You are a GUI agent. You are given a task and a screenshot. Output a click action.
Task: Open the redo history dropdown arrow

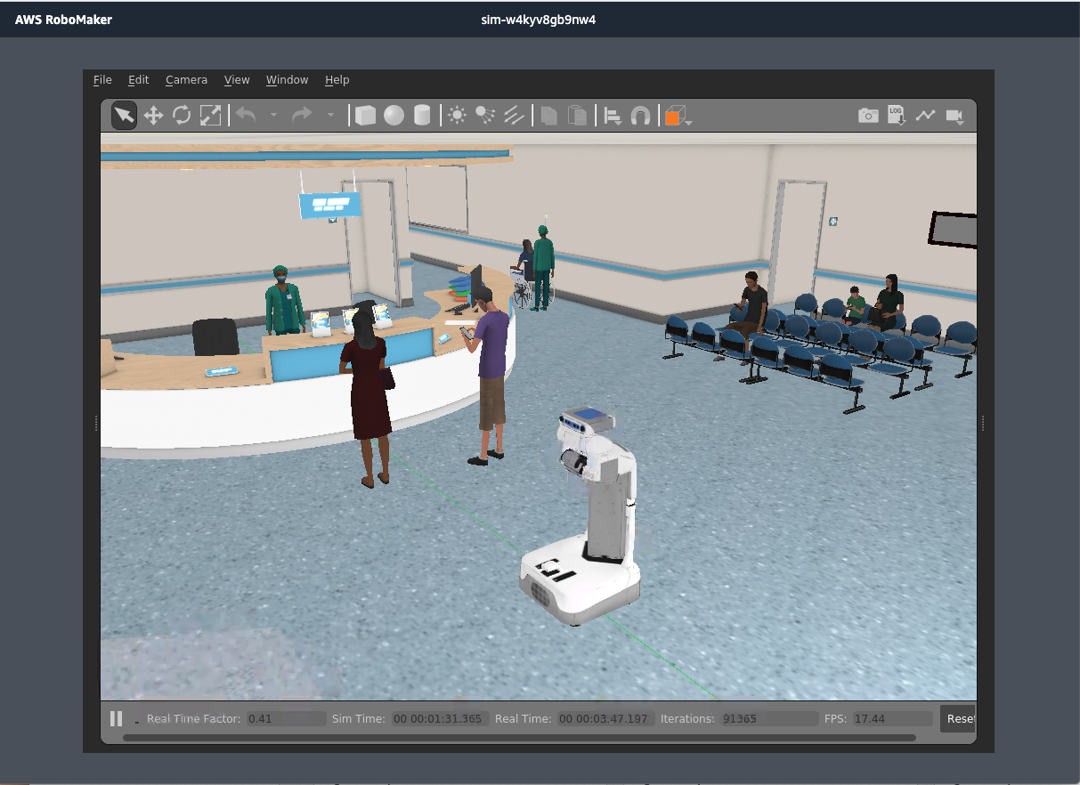point(330,115)
